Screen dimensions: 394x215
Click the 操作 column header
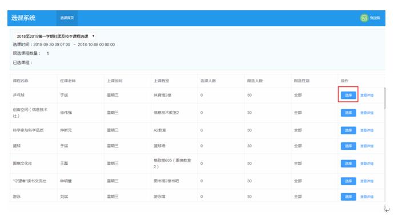pos(344,81)
